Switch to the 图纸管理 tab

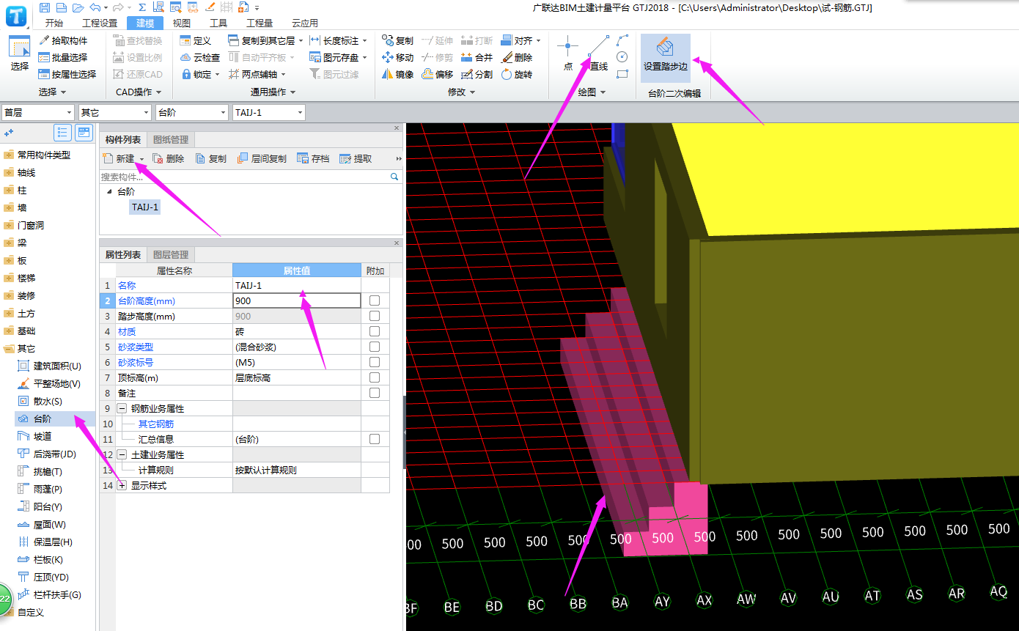170,139
